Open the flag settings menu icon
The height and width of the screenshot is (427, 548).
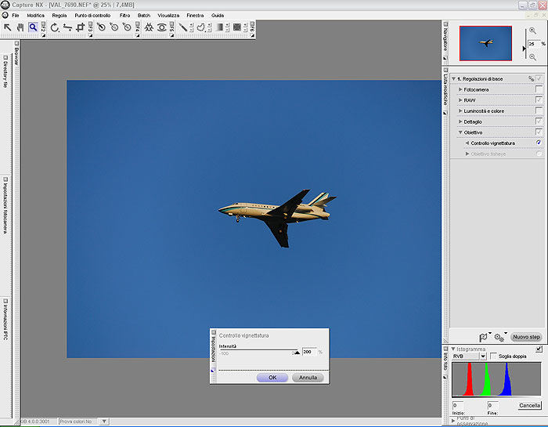pyautogui.click(x=484, y=337)
